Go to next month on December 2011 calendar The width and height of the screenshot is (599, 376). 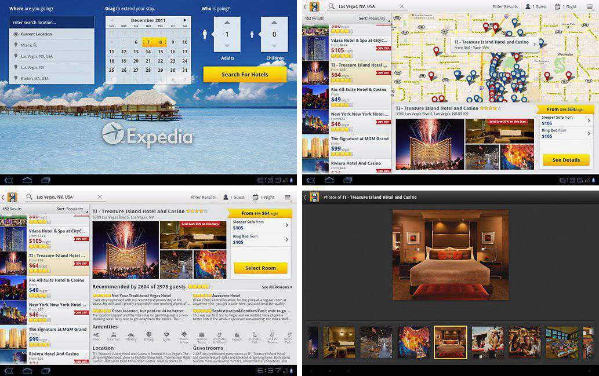point(185,20)
